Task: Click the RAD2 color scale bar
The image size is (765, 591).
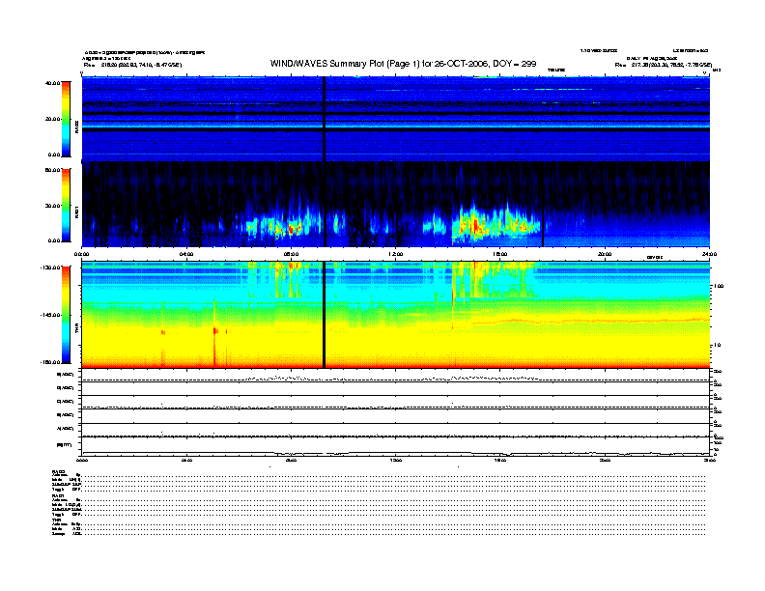Action: coord(66,119)
